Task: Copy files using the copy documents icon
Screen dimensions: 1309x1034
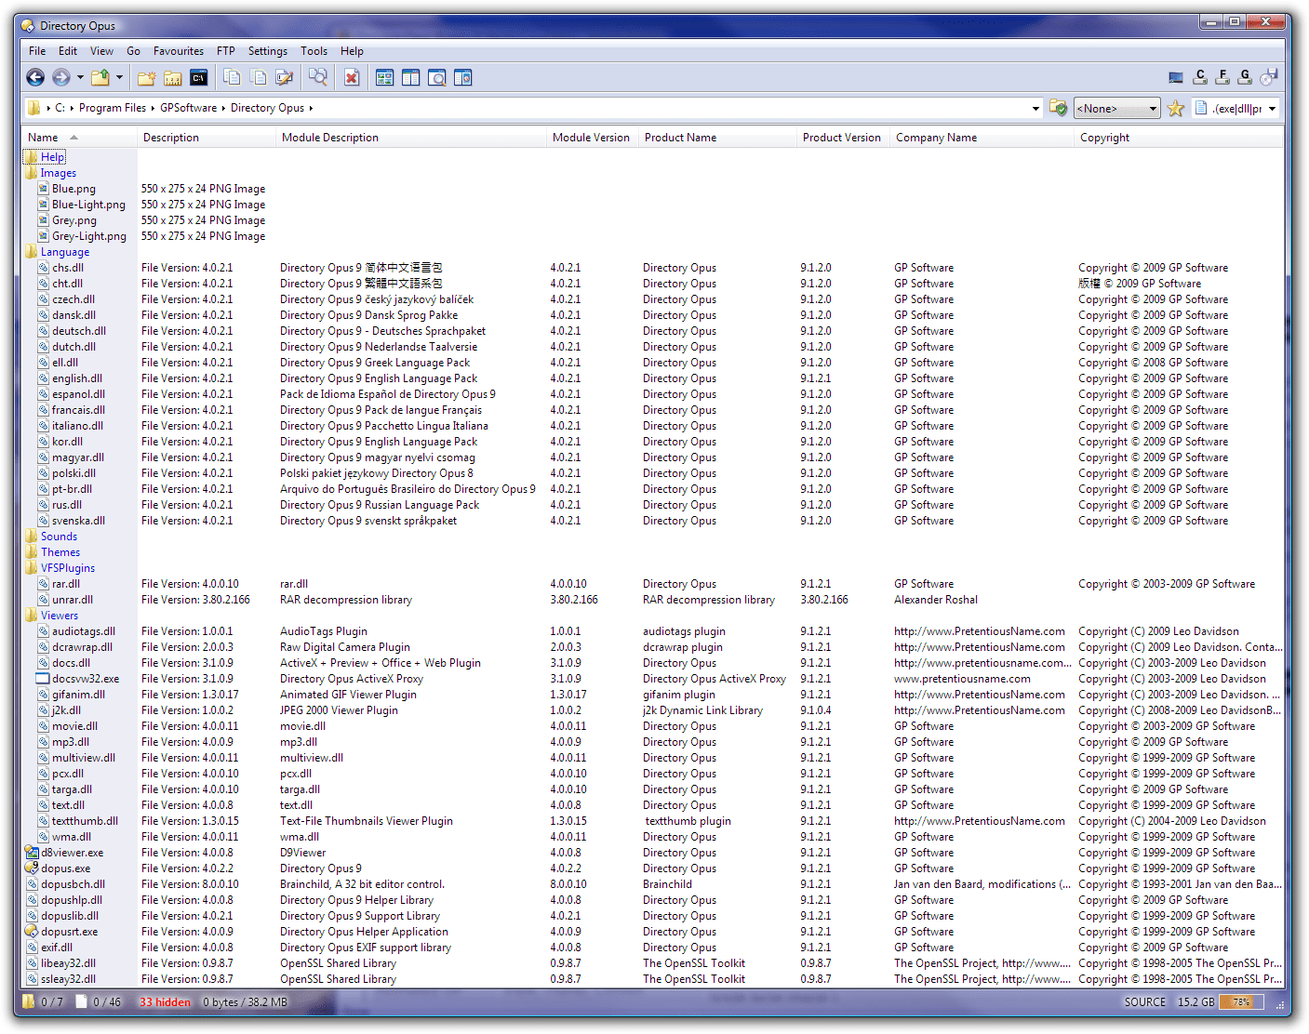Action: 232,77
